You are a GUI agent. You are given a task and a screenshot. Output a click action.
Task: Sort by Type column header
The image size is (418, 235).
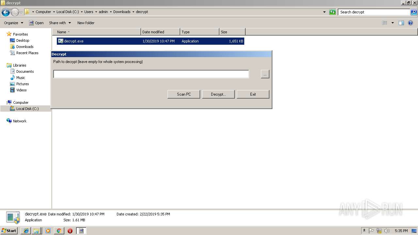click(x=200, y=32)
